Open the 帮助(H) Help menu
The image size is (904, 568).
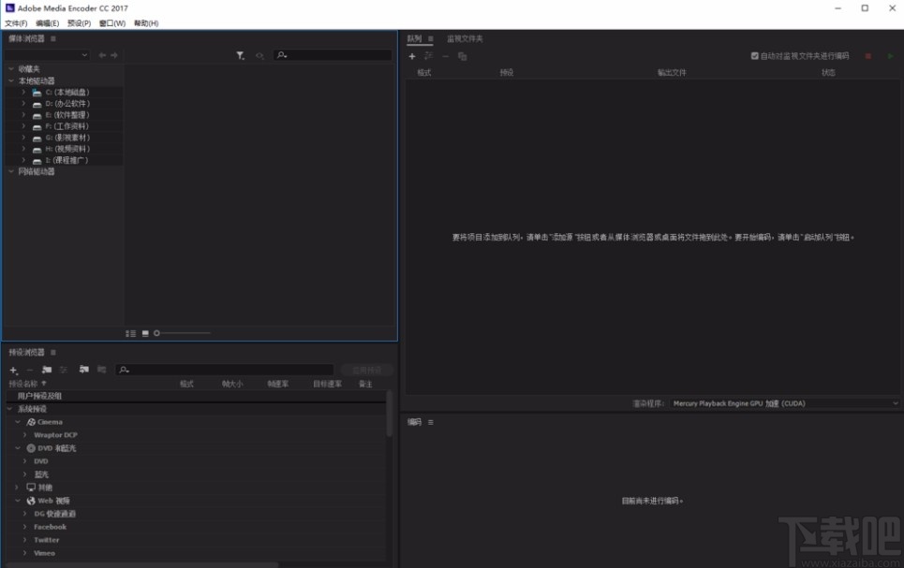[146, 23]
